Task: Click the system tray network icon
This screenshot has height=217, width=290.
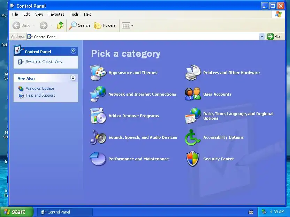Action: (264, 212)
